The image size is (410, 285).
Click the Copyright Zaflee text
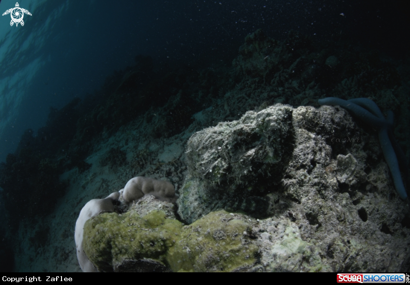(37, 279)
